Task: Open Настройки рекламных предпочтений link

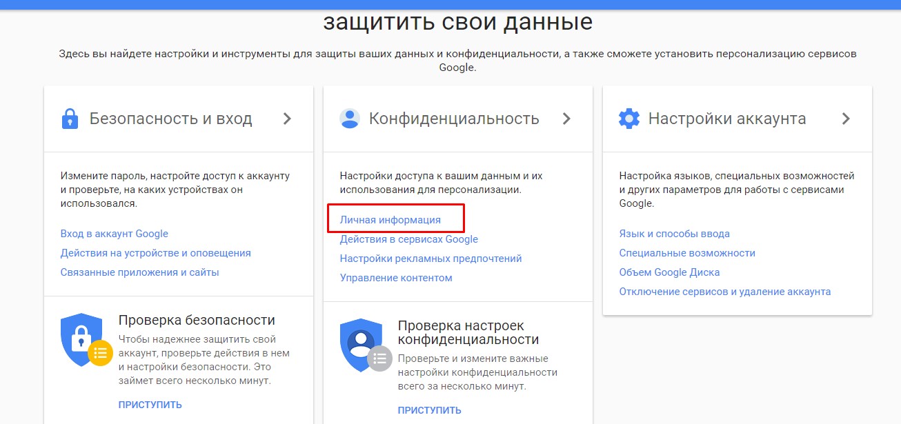Action: point(430,259)
